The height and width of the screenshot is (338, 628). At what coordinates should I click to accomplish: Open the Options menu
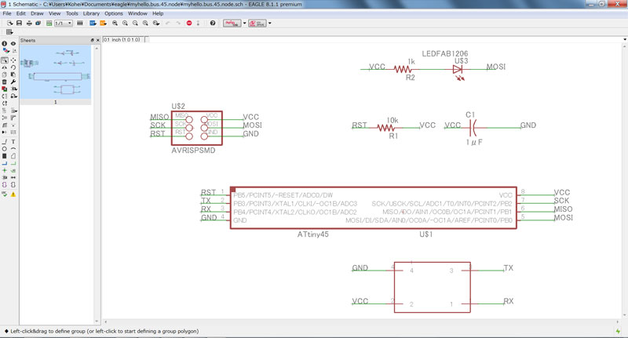114,13
